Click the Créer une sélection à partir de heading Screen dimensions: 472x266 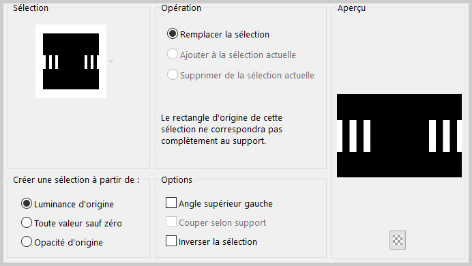click(x=76, y=180)
